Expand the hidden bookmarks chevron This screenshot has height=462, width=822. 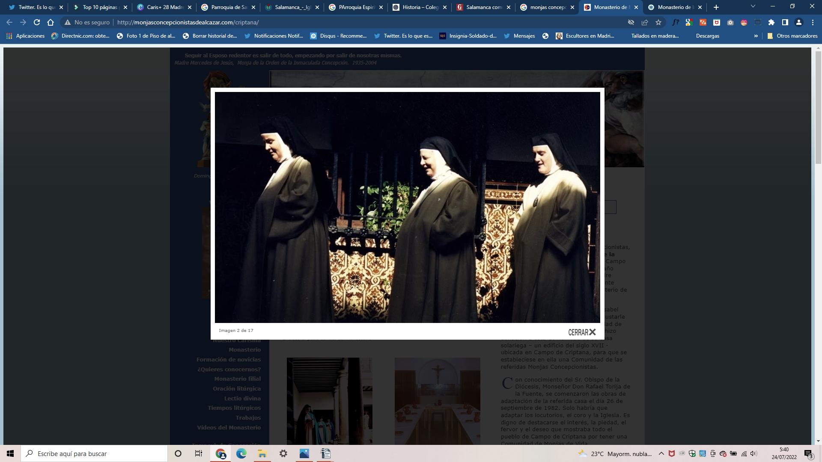pyautogui.click(x=756, y=36)
